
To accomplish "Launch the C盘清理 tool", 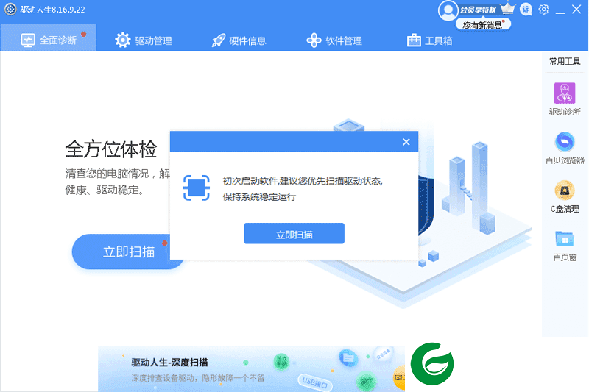I will pyautogui.click(x=565, y=196).
